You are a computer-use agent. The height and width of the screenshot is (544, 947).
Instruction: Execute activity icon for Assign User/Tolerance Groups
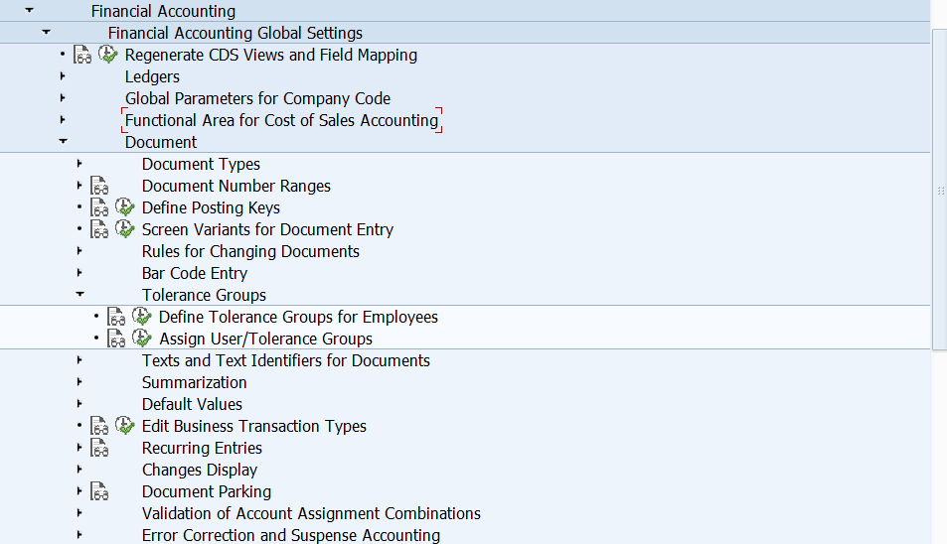coord(141,338)
